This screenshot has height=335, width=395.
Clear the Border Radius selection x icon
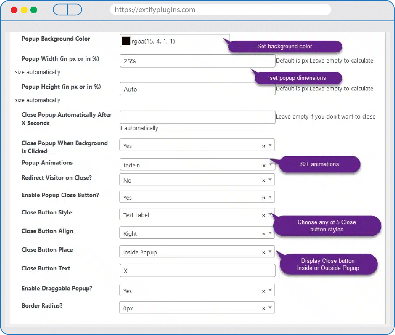tap(264, 309)
